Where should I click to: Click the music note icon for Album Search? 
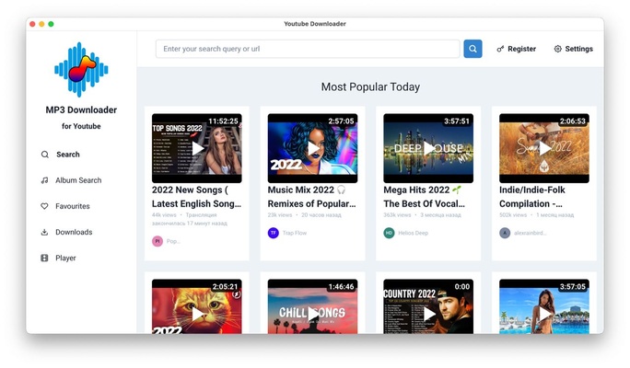pyautogui.click(x=44, y=180)
